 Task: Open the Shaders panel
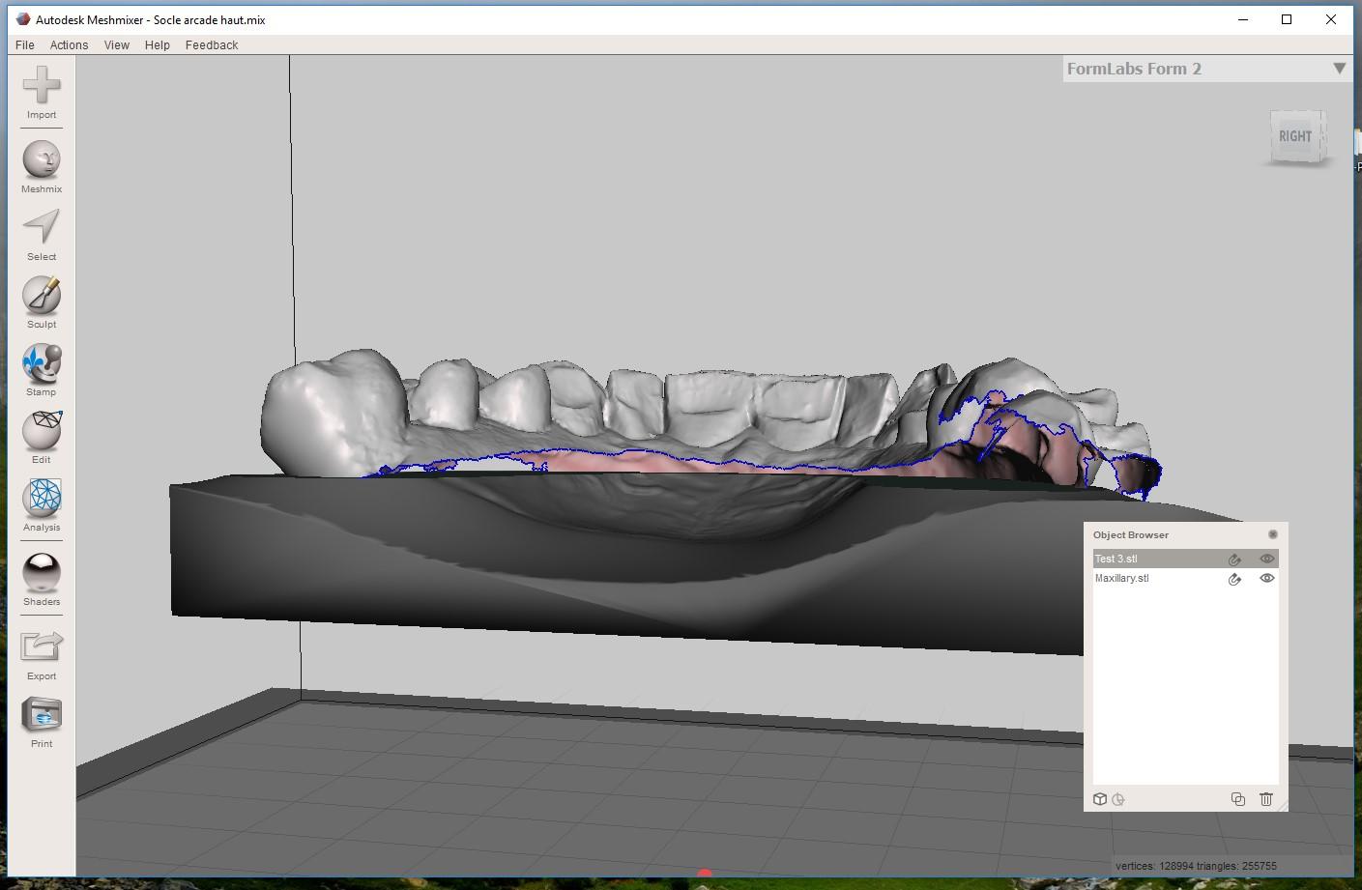coord(42,574)
